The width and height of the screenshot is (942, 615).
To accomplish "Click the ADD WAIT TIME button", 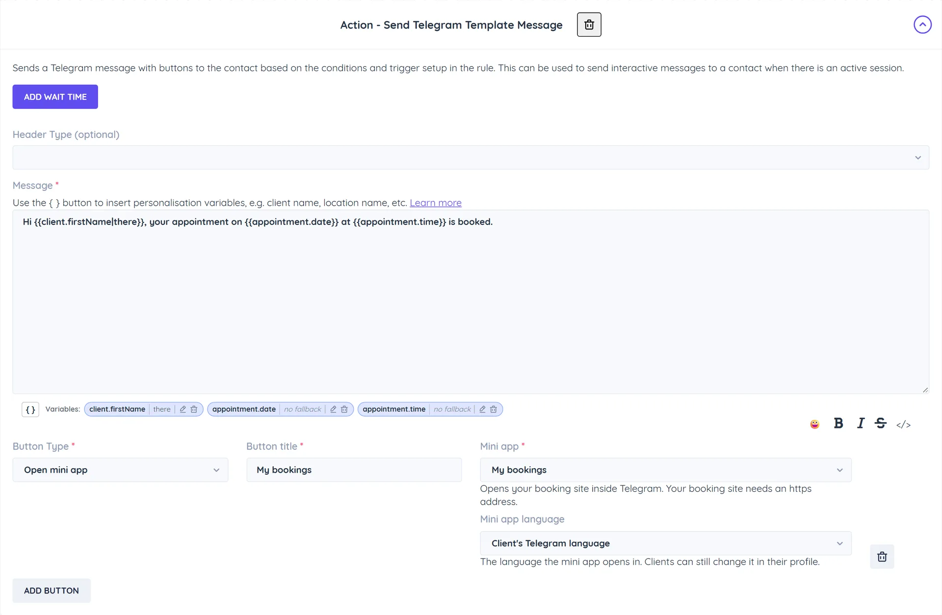I will coord(55,97).
